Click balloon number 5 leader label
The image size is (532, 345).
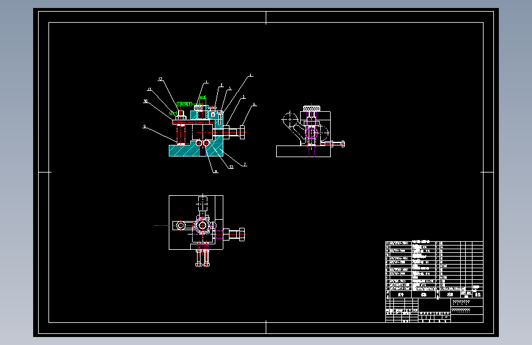pyautogui.click(x=243, y=97)
